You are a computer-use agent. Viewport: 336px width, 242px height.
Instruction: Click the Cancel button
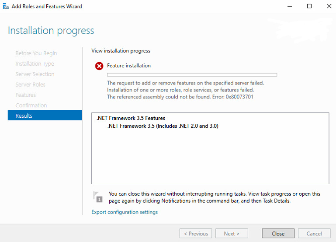(314, 233)
